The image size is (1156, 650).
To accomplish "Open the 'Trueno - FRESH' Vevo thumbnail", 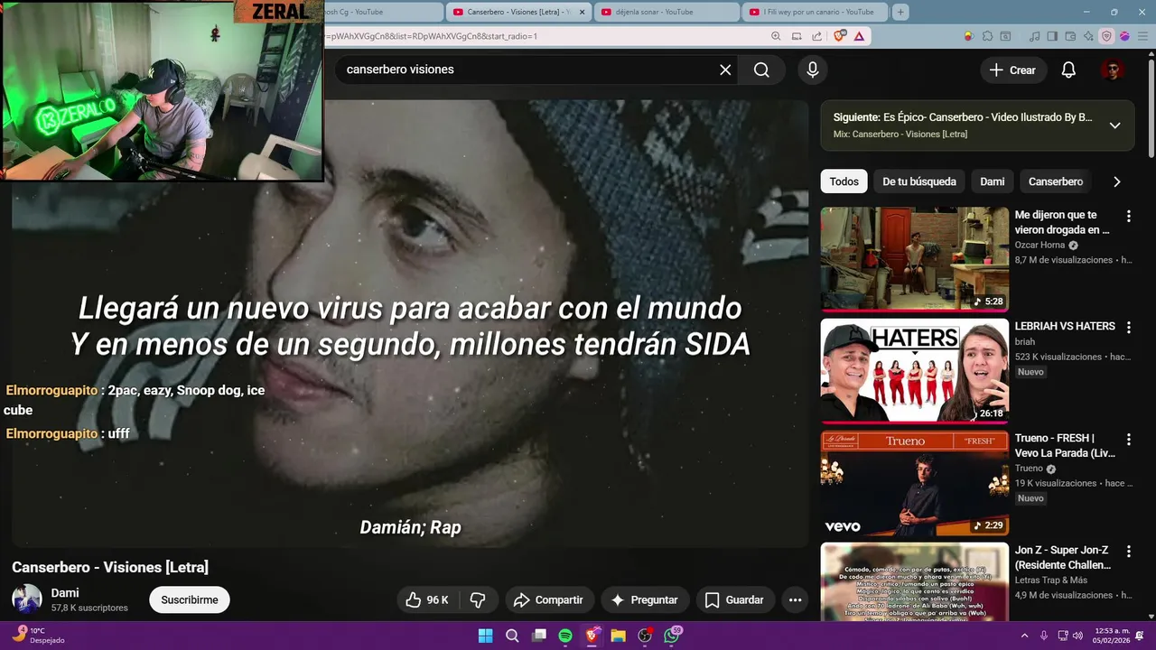I will tap(914, 482).
